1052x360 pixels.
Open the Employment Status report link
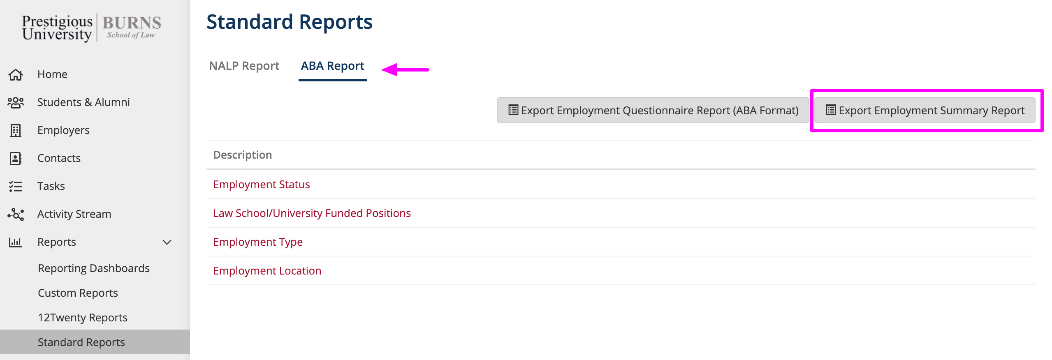pyautogui.click(x=262, y=185)
